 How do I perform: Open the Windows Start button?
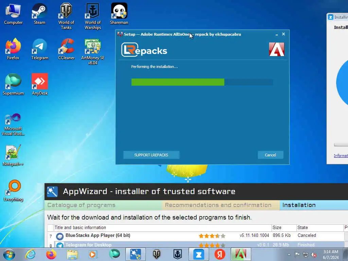coord(9,254)
